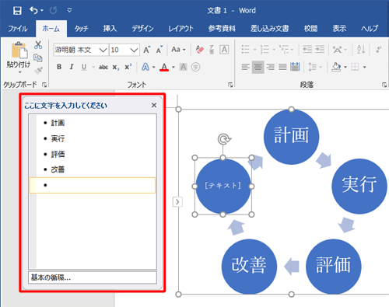Switch to the 校閲 tab

pyautogui.click(x=310, y=29)
